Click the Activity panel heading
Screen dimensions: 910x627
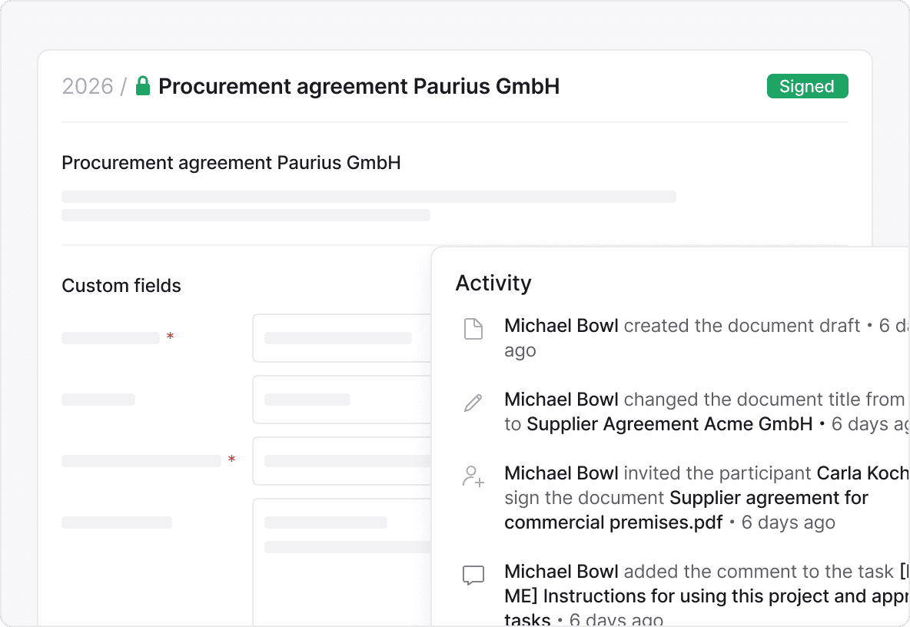[493, 283]
